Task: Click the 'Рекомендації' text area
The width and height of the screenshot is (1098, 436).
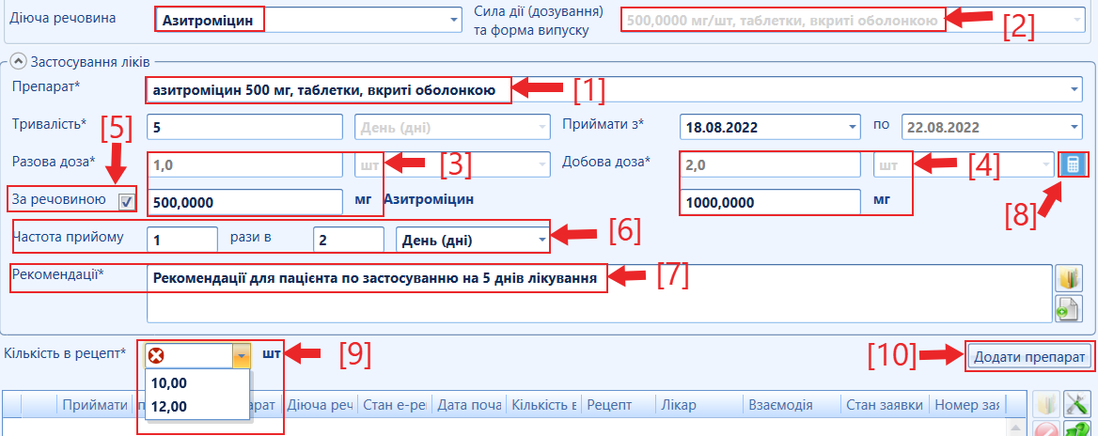Action: click(x=599, y=293)
